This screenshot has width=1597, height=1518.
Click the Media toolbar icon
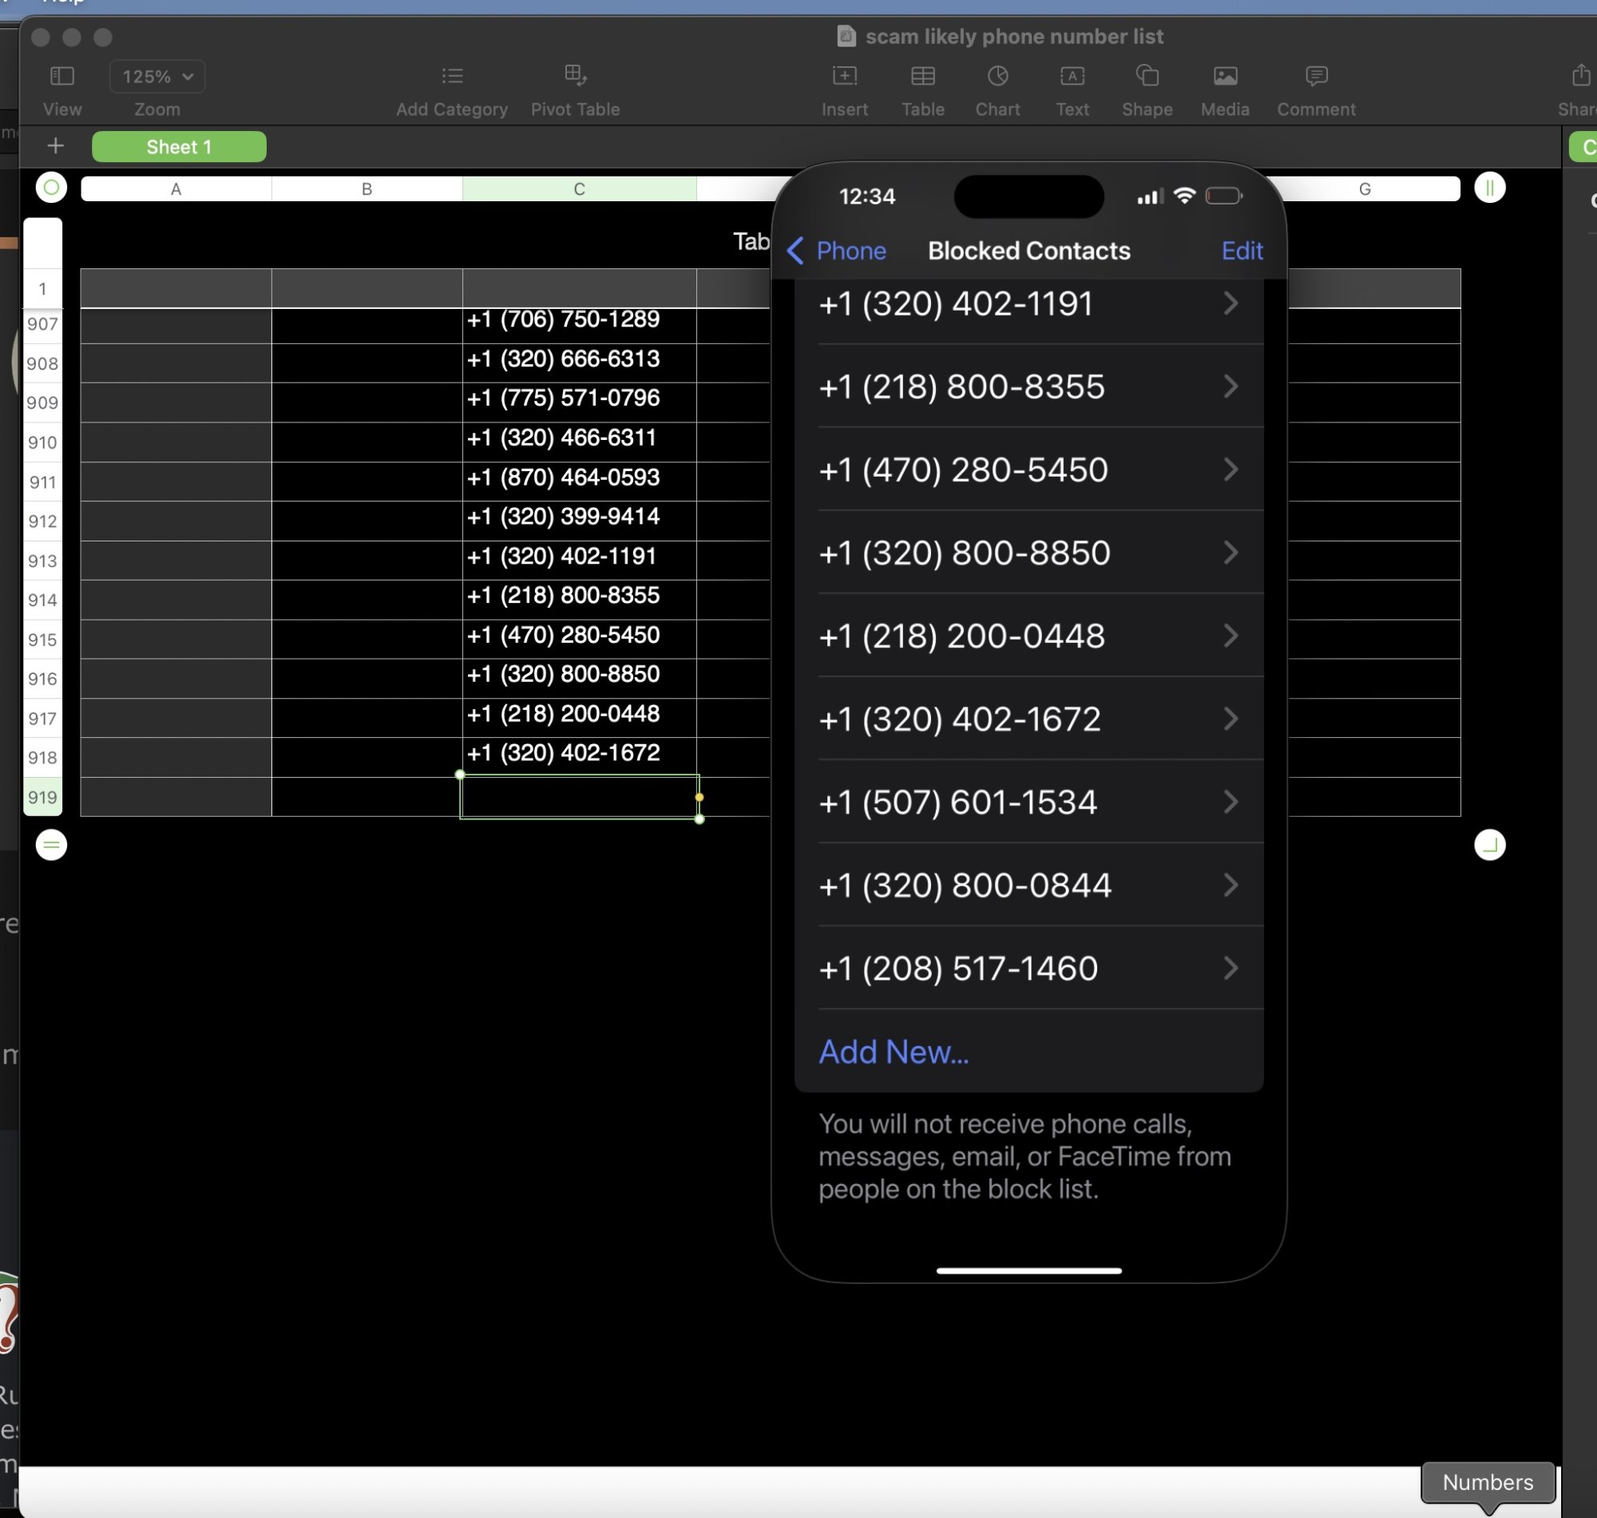coord(1224,76)
